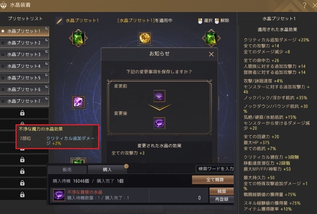Screen dimensions: 317x214
Task: Expand the 水晶プリセット4 corner popout arrow
Action: [x=47, y=63]
